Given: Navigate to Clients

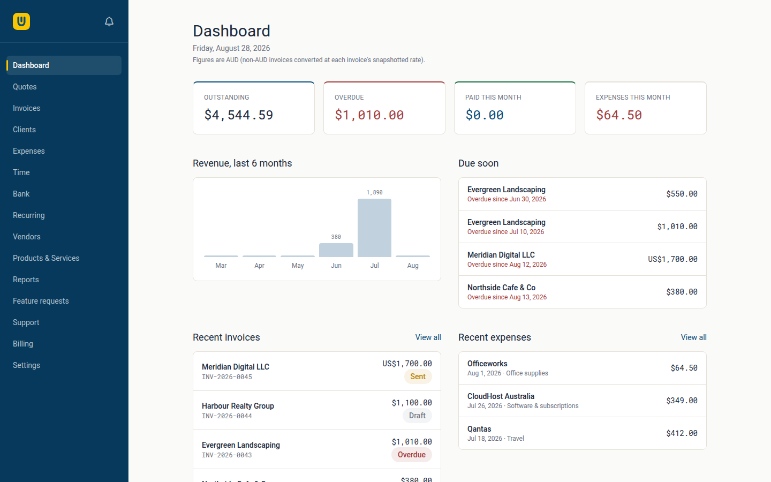Looking at the screenshot, I should pos(64,130).
